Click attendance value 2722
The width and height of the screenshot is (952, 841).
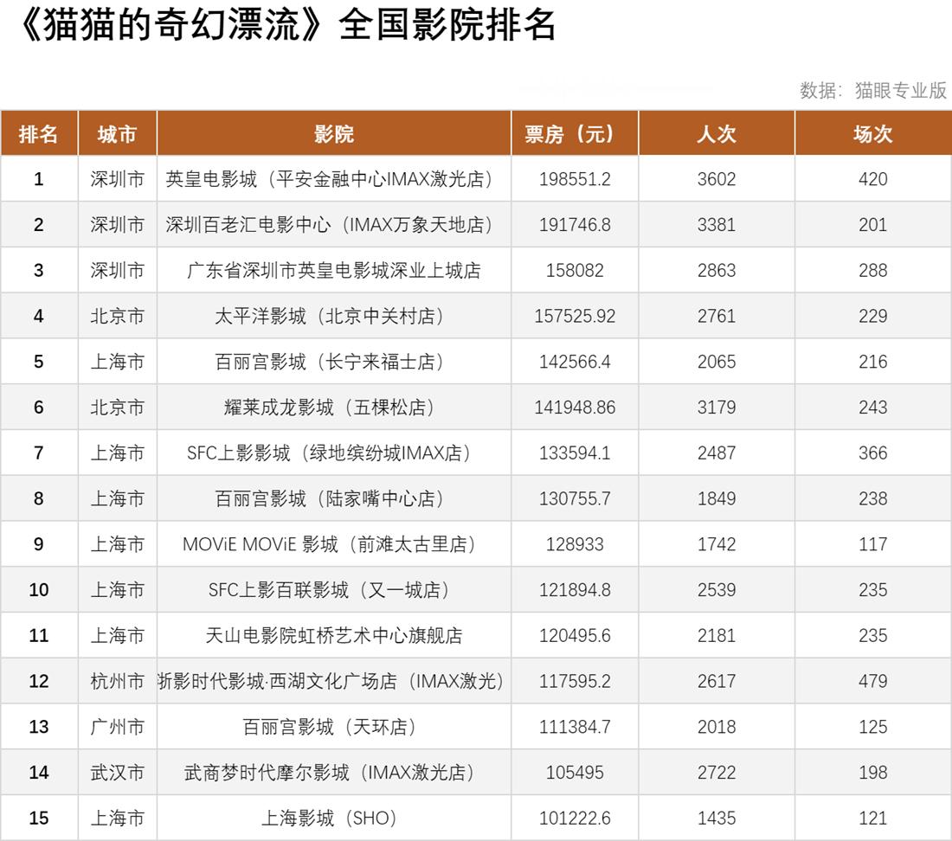pos(717,773)
